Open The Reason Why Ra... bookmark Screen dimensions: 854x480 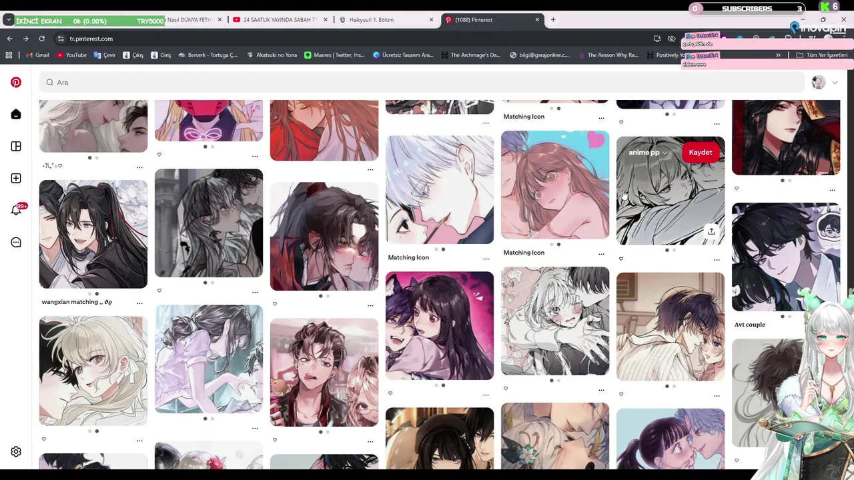click(607, 55)
